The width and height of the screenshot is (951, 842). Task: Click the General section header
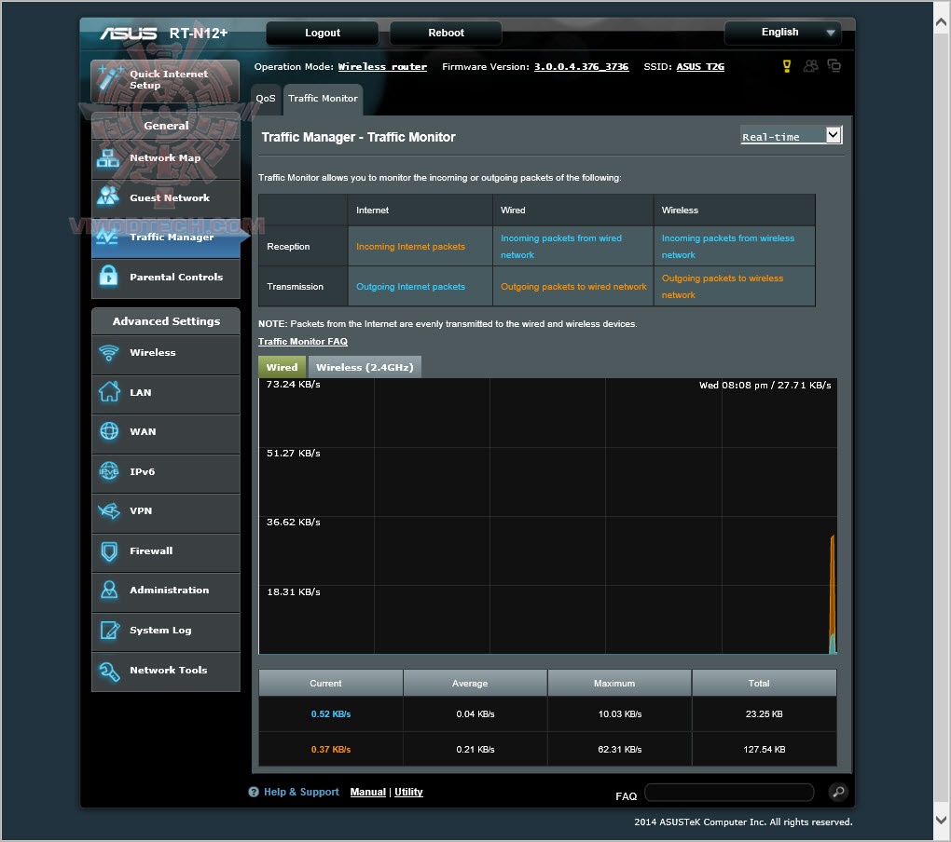click(x=166, y=126)
